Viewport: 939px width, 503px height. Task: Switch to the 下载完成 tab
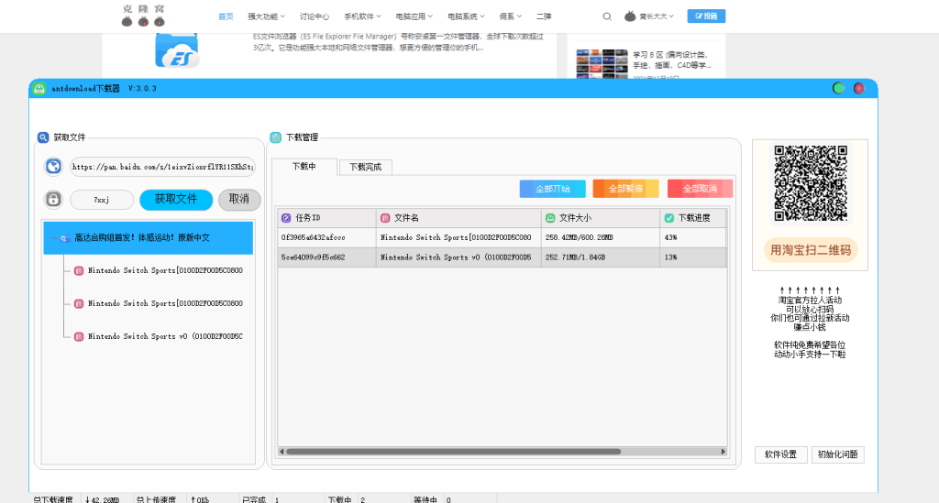click(365, 168)
